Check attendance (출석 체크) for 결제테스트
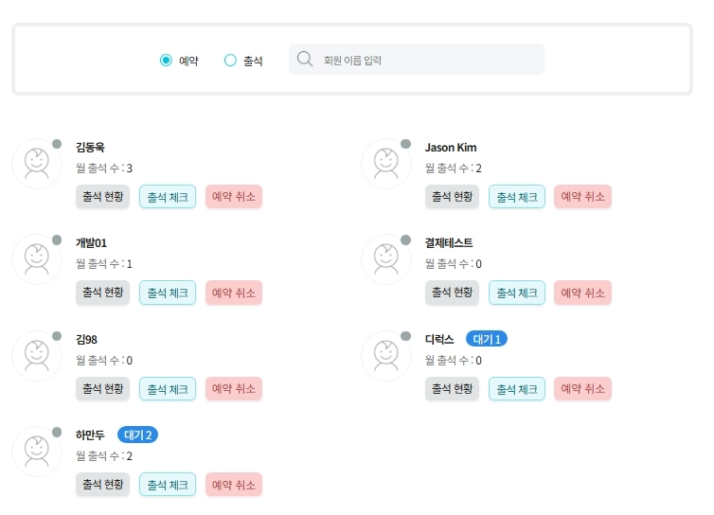Viewport: 714px width, 515px height. pyautogui.click(x=517, y=293)
